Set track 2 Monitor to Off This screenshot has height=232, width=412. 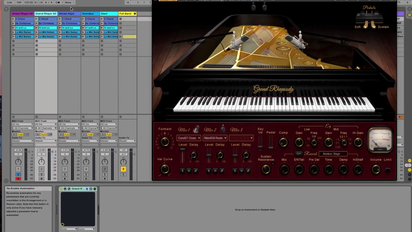(x=50, y=134)
